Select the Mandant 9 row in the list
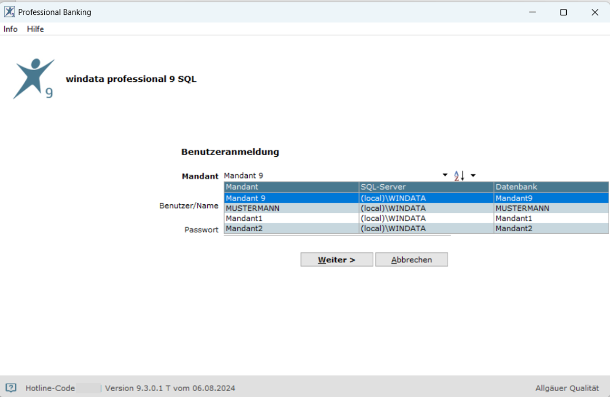Viewport: 610px width, 397px height. [417, 198]
